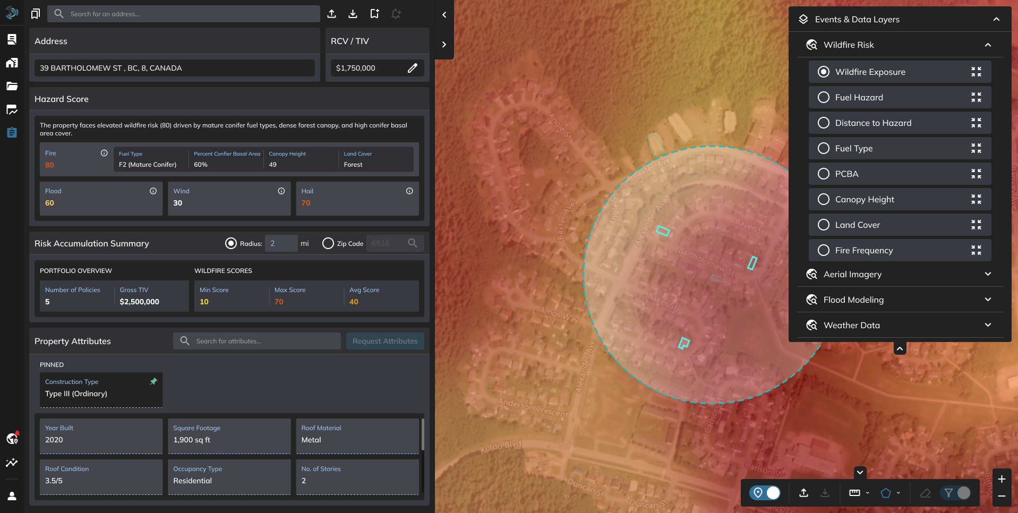Zoom in the map with the plus button
Viewport: 1018px width, 513px height.
click(1002, 479)
